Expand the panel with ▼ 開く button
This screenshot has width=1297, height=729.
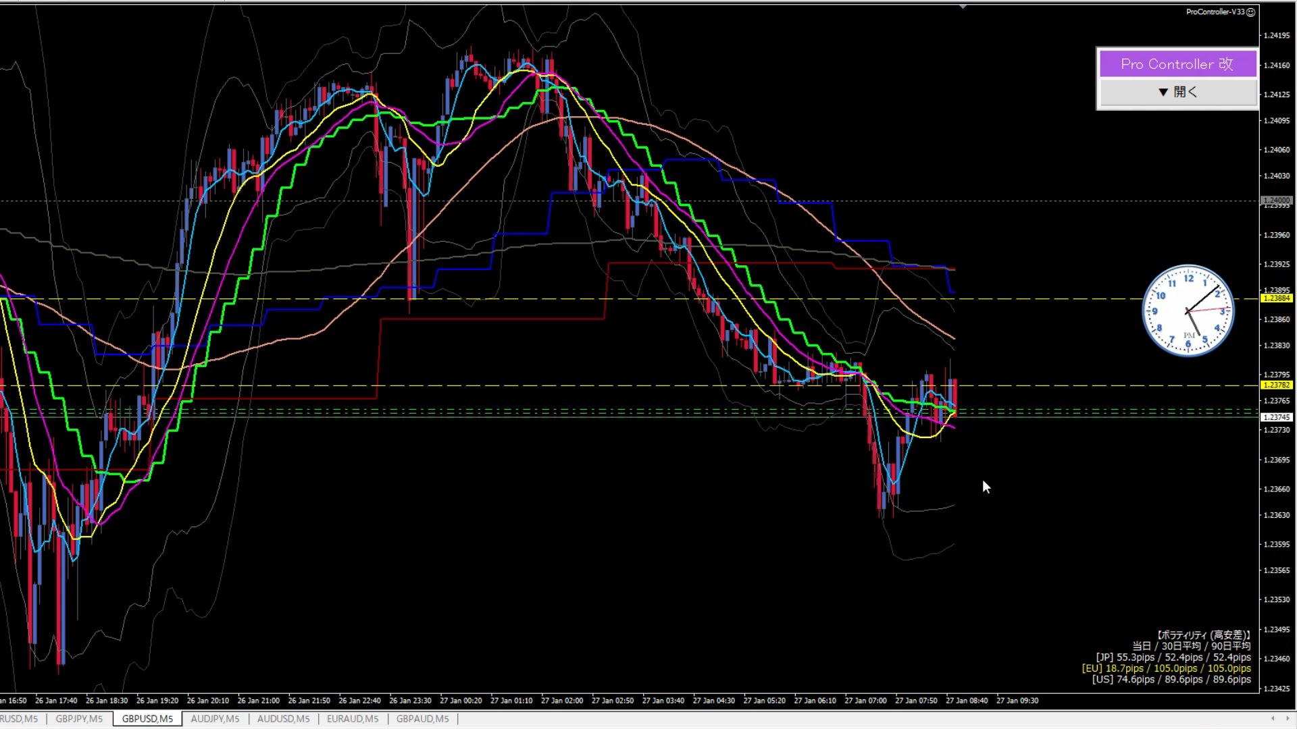(1177, 92)
